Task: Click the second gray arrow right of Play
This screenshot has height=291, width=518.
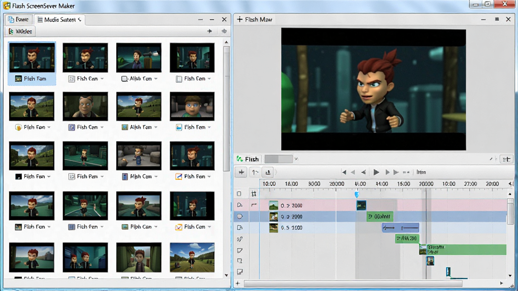Action: coord(396,172)
